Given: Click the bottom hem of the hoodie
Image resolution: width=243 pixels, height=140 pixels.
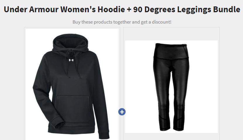Looking at the screenshot, I should (x=71, y=129).
